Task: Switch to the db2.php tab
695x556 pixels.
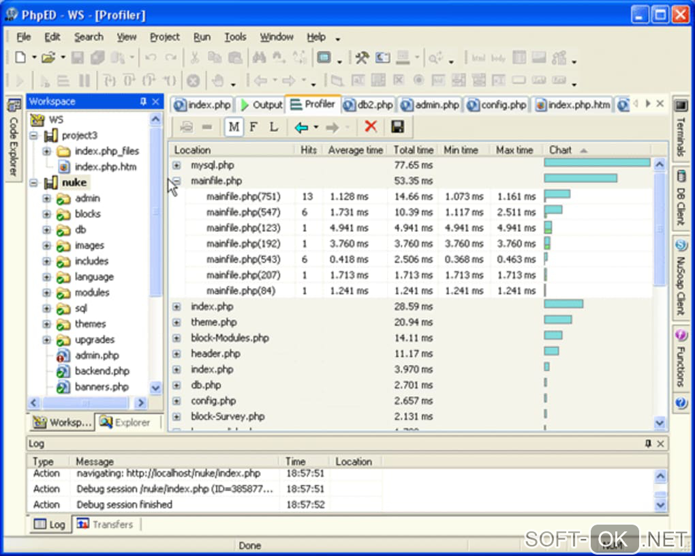Action: point(369,105)
